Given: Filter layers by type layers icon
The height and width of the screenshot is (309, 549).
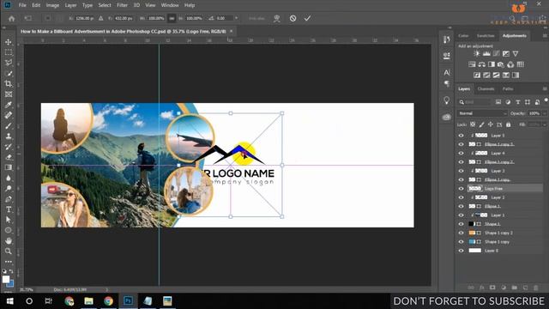Looking at the screenshot, I should click(518, 102).
